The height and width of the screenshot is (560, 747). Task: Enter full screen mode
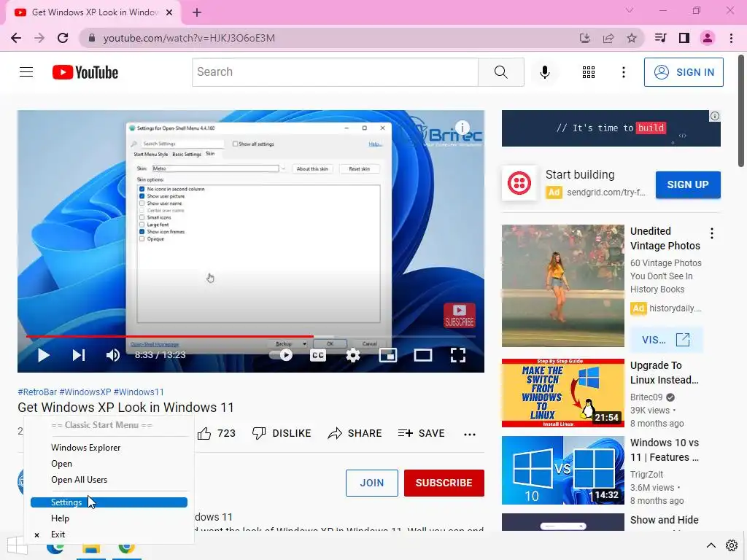(x=458, y=355)
